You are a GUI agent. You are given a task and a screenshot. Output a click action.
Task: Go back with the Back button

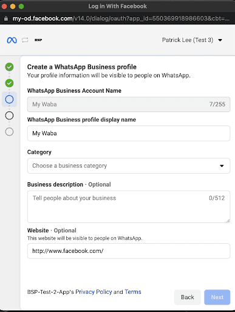pos(188,297)
